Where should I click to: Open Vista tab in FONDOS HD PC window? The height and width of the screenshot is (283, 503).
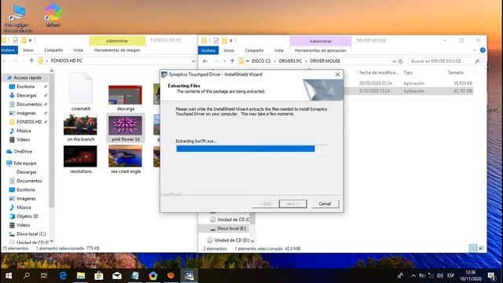(x=78, y=50)
